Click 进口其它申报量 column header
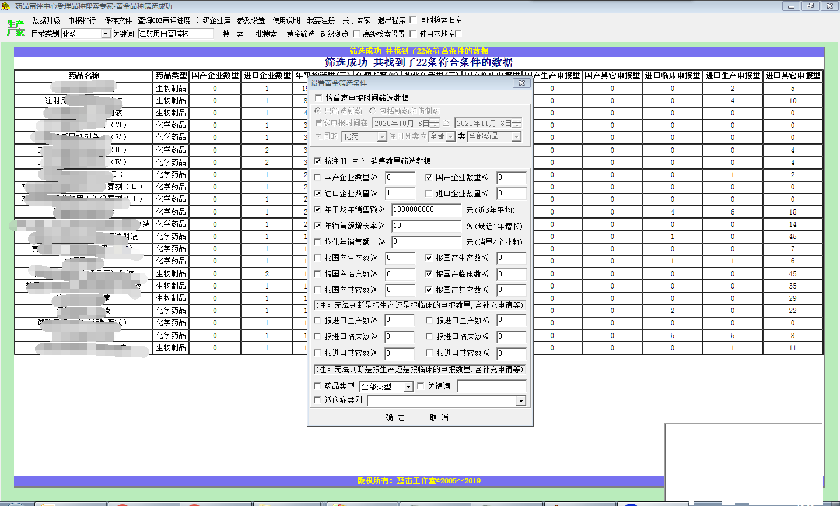The width and height of the screenshot is (840, 506). point(793,76)
